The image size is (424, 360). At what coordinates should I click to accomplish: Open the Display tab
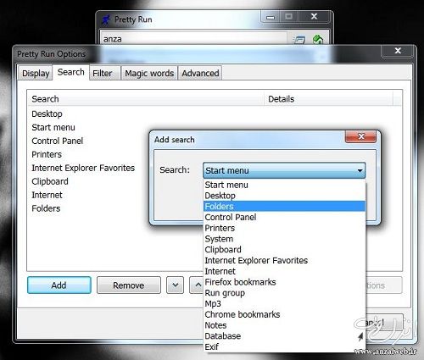point(36,73)
